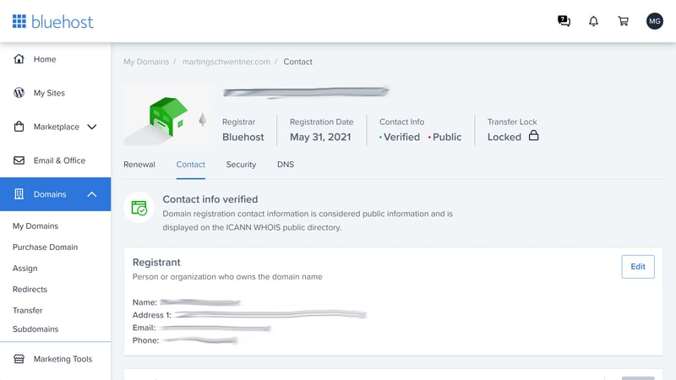This screenshot has height=380, width=676.
Task: Select Purchase Domain submenu item
Action: [x=46, y=247]
